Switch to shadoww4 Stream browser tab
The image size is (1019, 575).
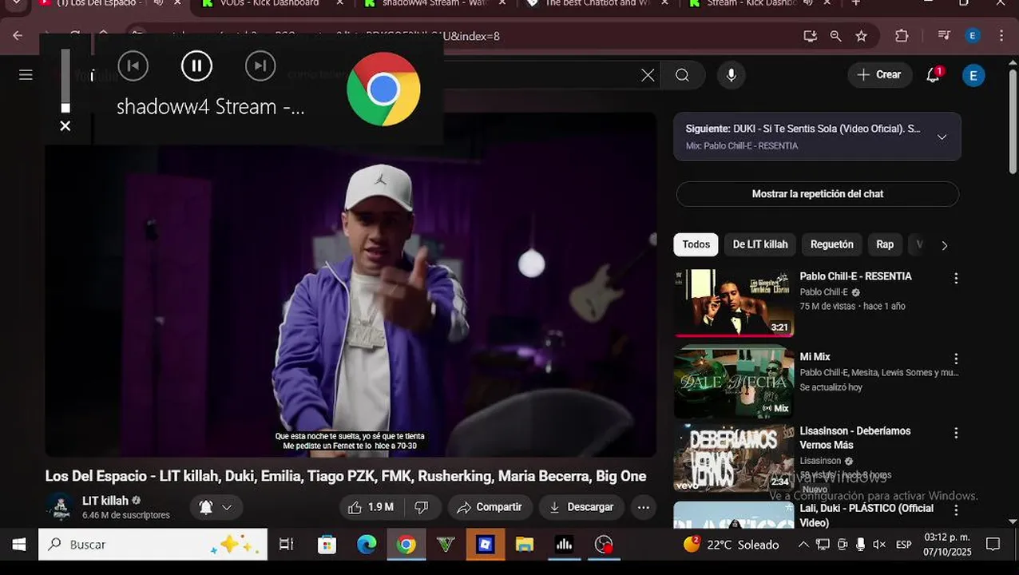(x=435, y=4)
